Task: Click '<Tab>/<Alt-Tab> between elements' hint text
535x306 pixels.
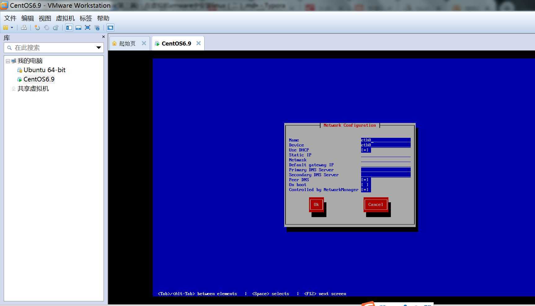Action: click(197, 294)
